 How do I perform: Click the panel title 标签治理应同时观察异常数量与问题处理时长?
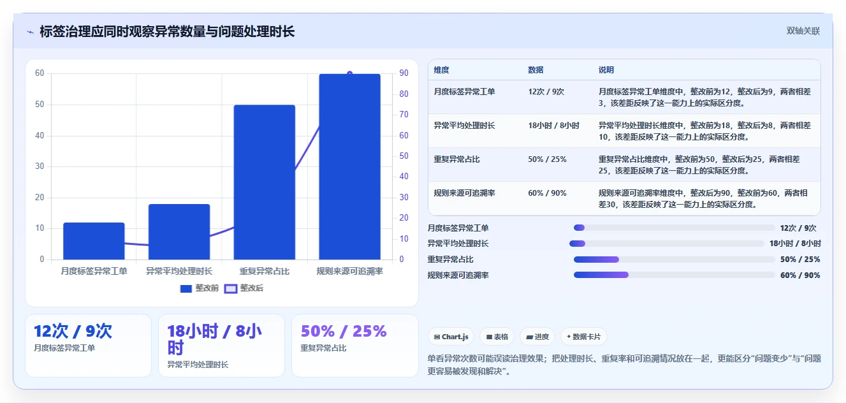point(167,32)
